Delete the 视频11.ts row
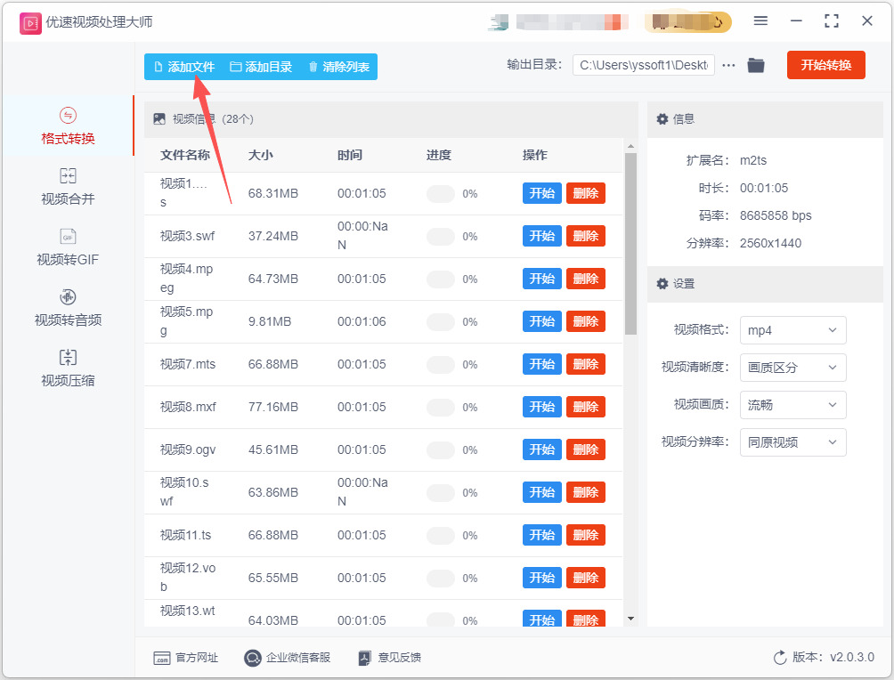894x680 pixels. (x=586, y=535)
